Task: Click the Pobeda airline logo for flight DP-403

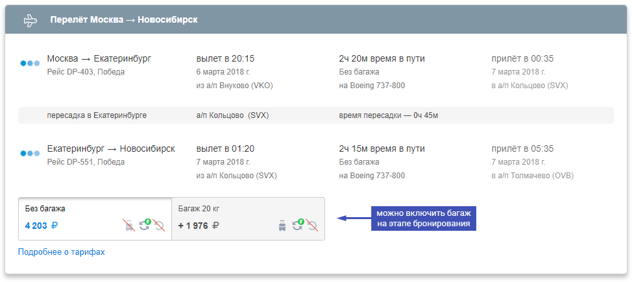Action: click(30, 63)
